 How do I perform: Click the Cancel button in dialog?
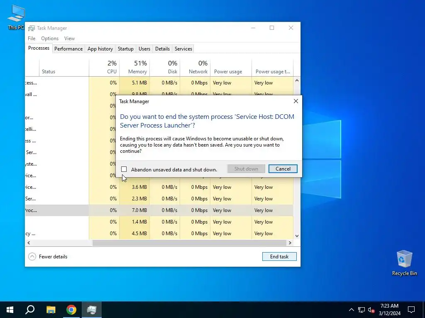point(283,169)
